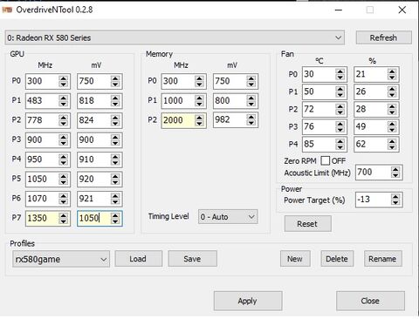Image resolution: width=419 pixels, height=319 pixels.
Task: Increase Fan P1 percent with up arrow
Action: pyautogui.click(x=392, y=89)
